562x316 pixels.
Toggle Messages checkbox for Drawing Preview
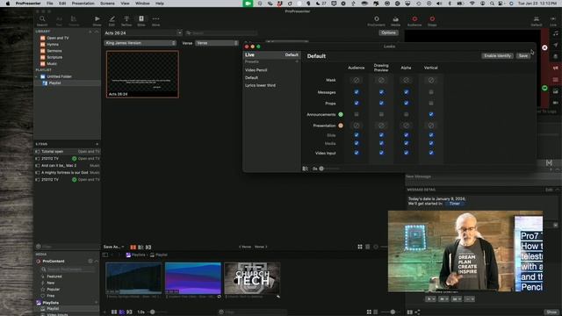(x=381, y=92)
